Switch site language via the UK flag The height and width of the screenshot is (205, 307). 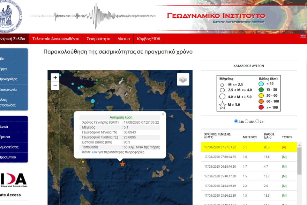click(x=303, y=36)
